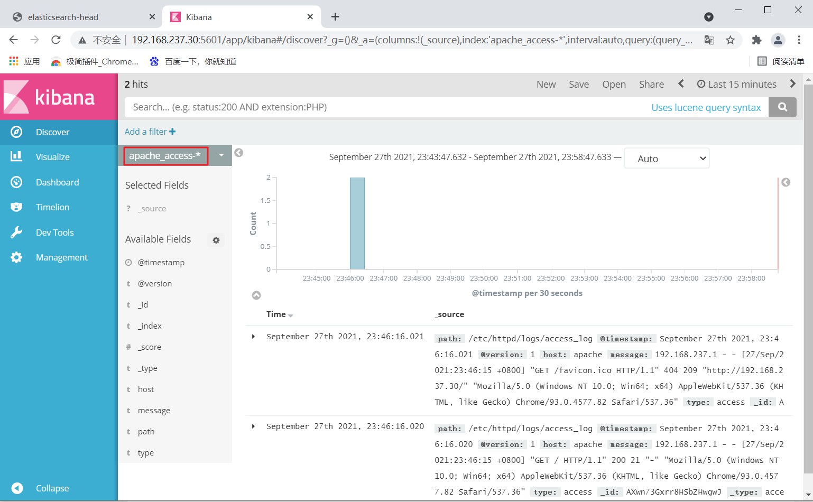Image resolution: width=813 pixels, height=502 pixels.
Task: Click the New menu item
Action: (546, 84)
